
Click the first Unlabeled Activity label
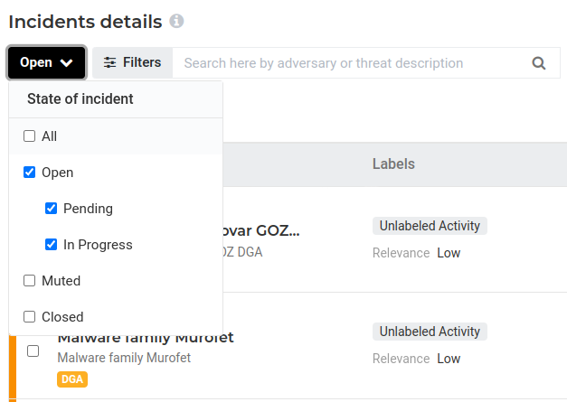pos(430,226)
